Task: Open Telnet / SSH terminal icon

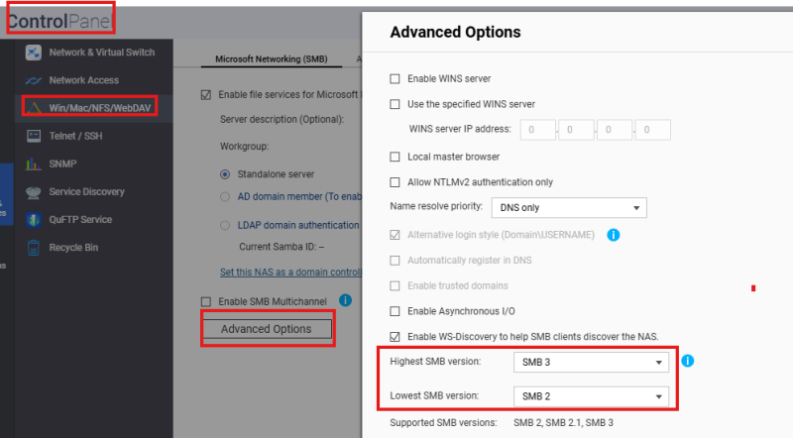Action: click(x=34, y=136)
